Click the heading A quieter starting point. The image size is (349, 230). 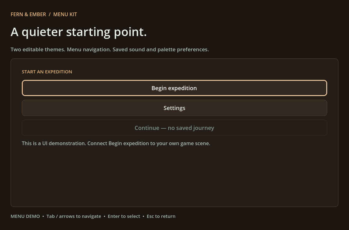[79, 32]
